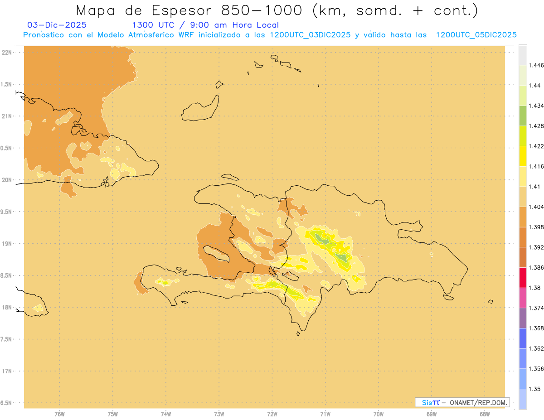Screen dimensions: 544x420
Task: Click the '1.362' color scale value
Action: (536, 348)
